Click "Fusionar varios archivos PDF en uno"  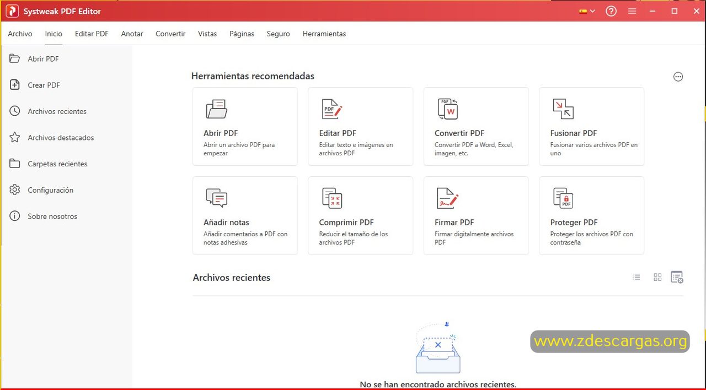tap(593, 149)
